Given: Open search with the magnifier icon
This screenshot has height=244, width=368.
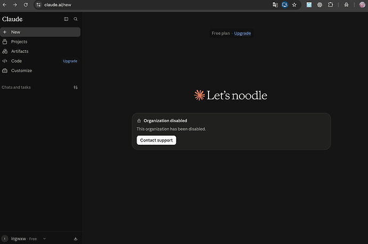Looking at the screenshot, I should (x=76, y=19).
